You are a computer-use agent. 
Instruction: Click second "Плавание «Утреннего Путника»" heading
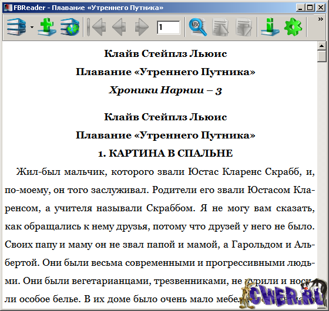(x=166, y=135)
